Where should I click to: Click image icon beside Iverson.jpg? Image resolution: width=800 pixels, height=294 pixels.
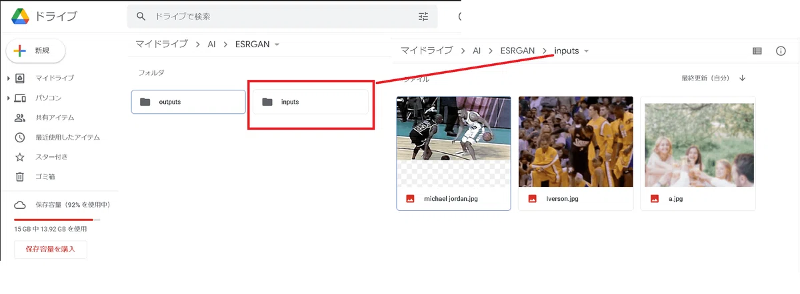pos(533,199)
